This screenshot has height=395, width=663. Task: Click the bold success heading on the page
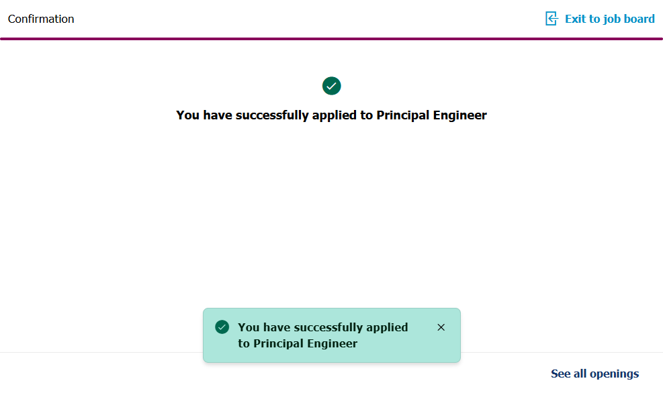tap(331, 115)
